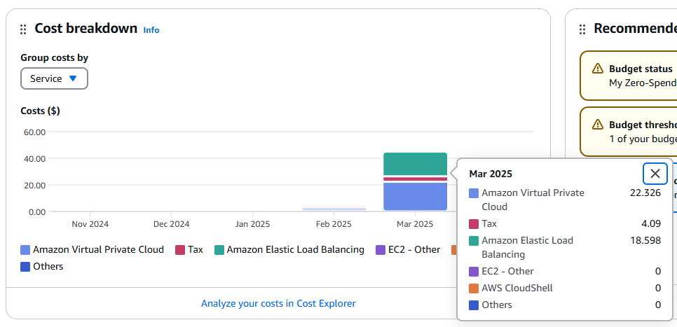Select the green Elastic Load Balancing bar segment
The height and width of the screenshot is (327, 677).
coord(415,164)
